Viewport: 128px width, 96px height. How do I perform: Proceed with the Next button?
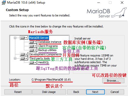tap(95, 92)
